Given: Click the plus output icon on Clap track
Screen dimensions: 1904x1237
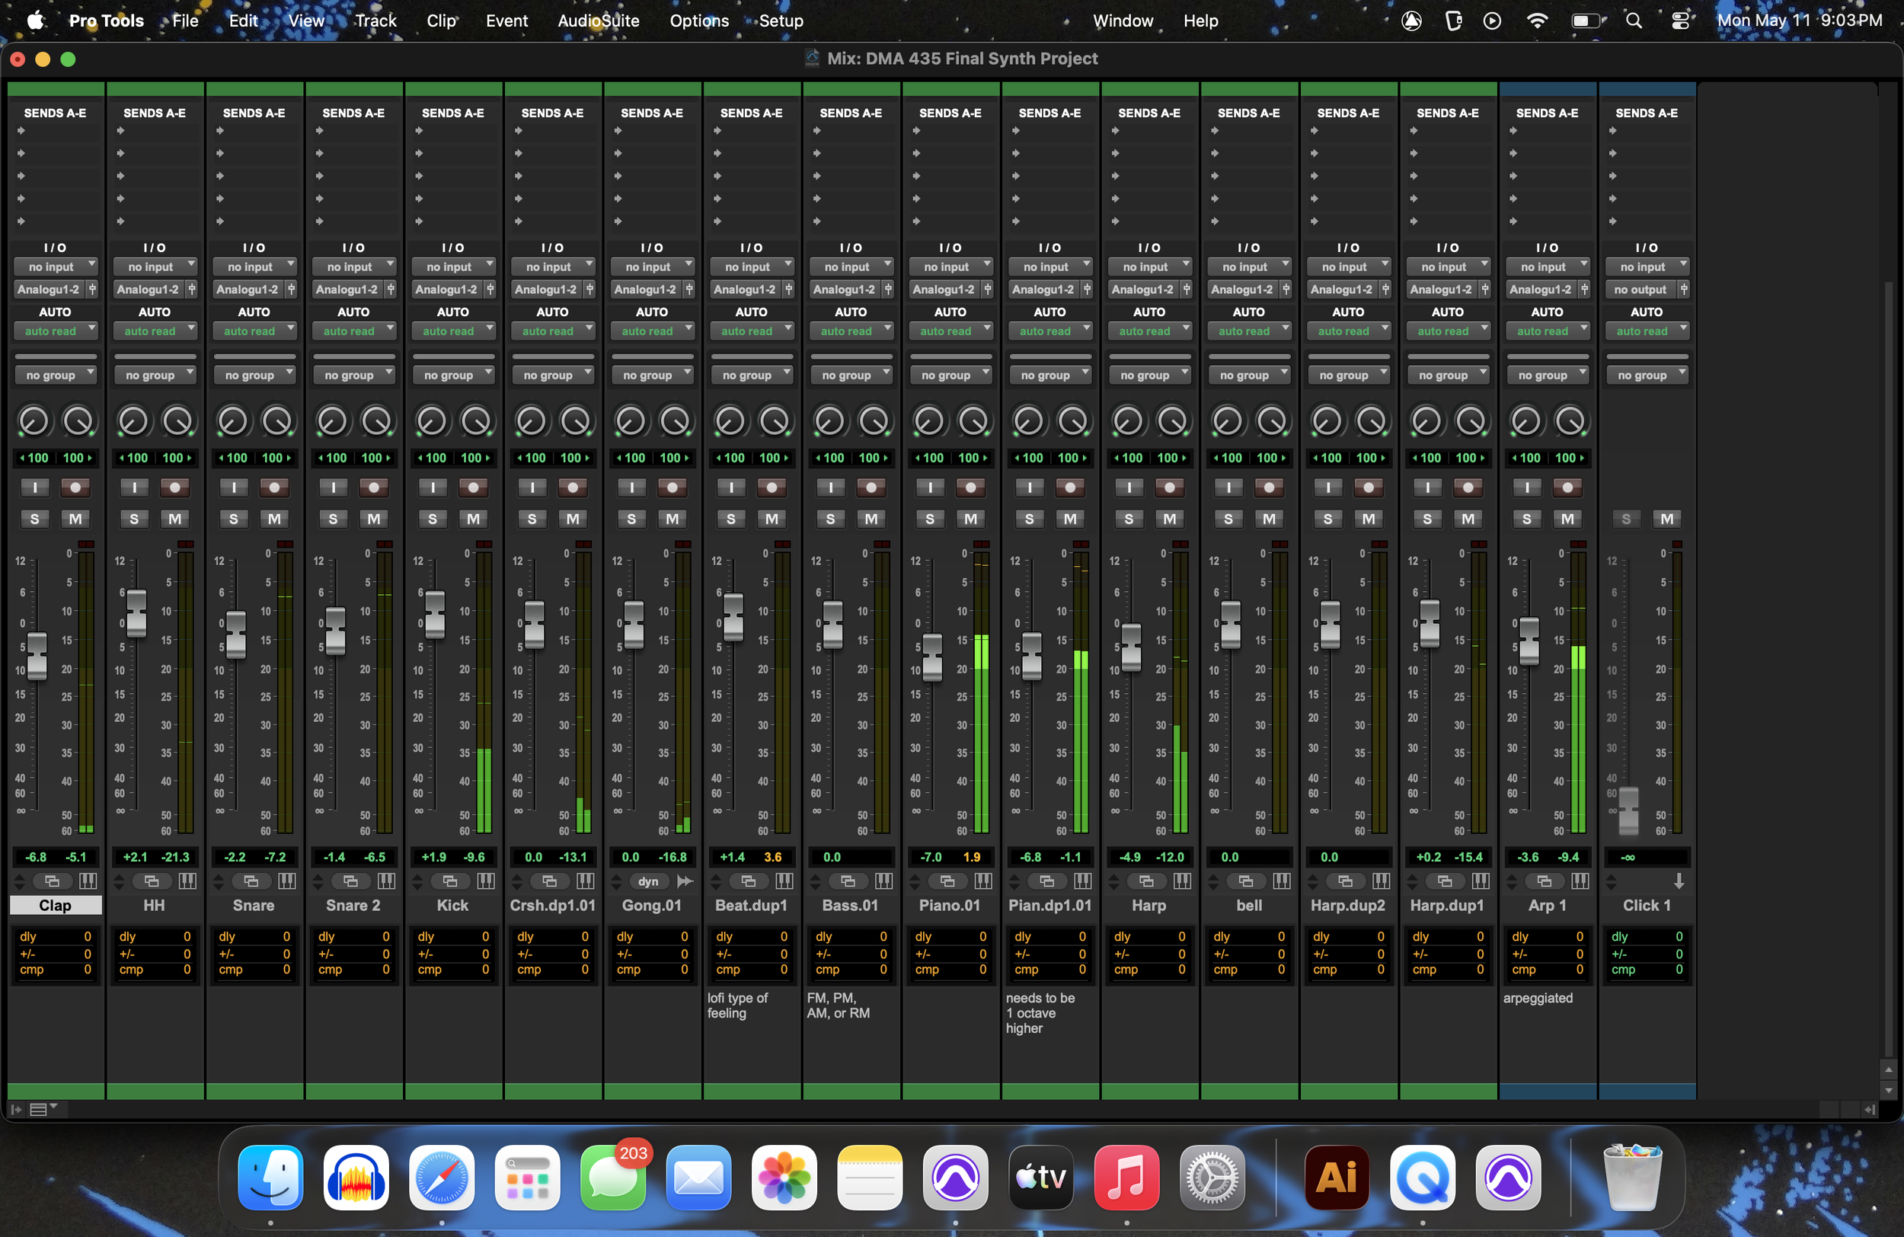Looking at the screenshot, I should click(x=92, y=289).
